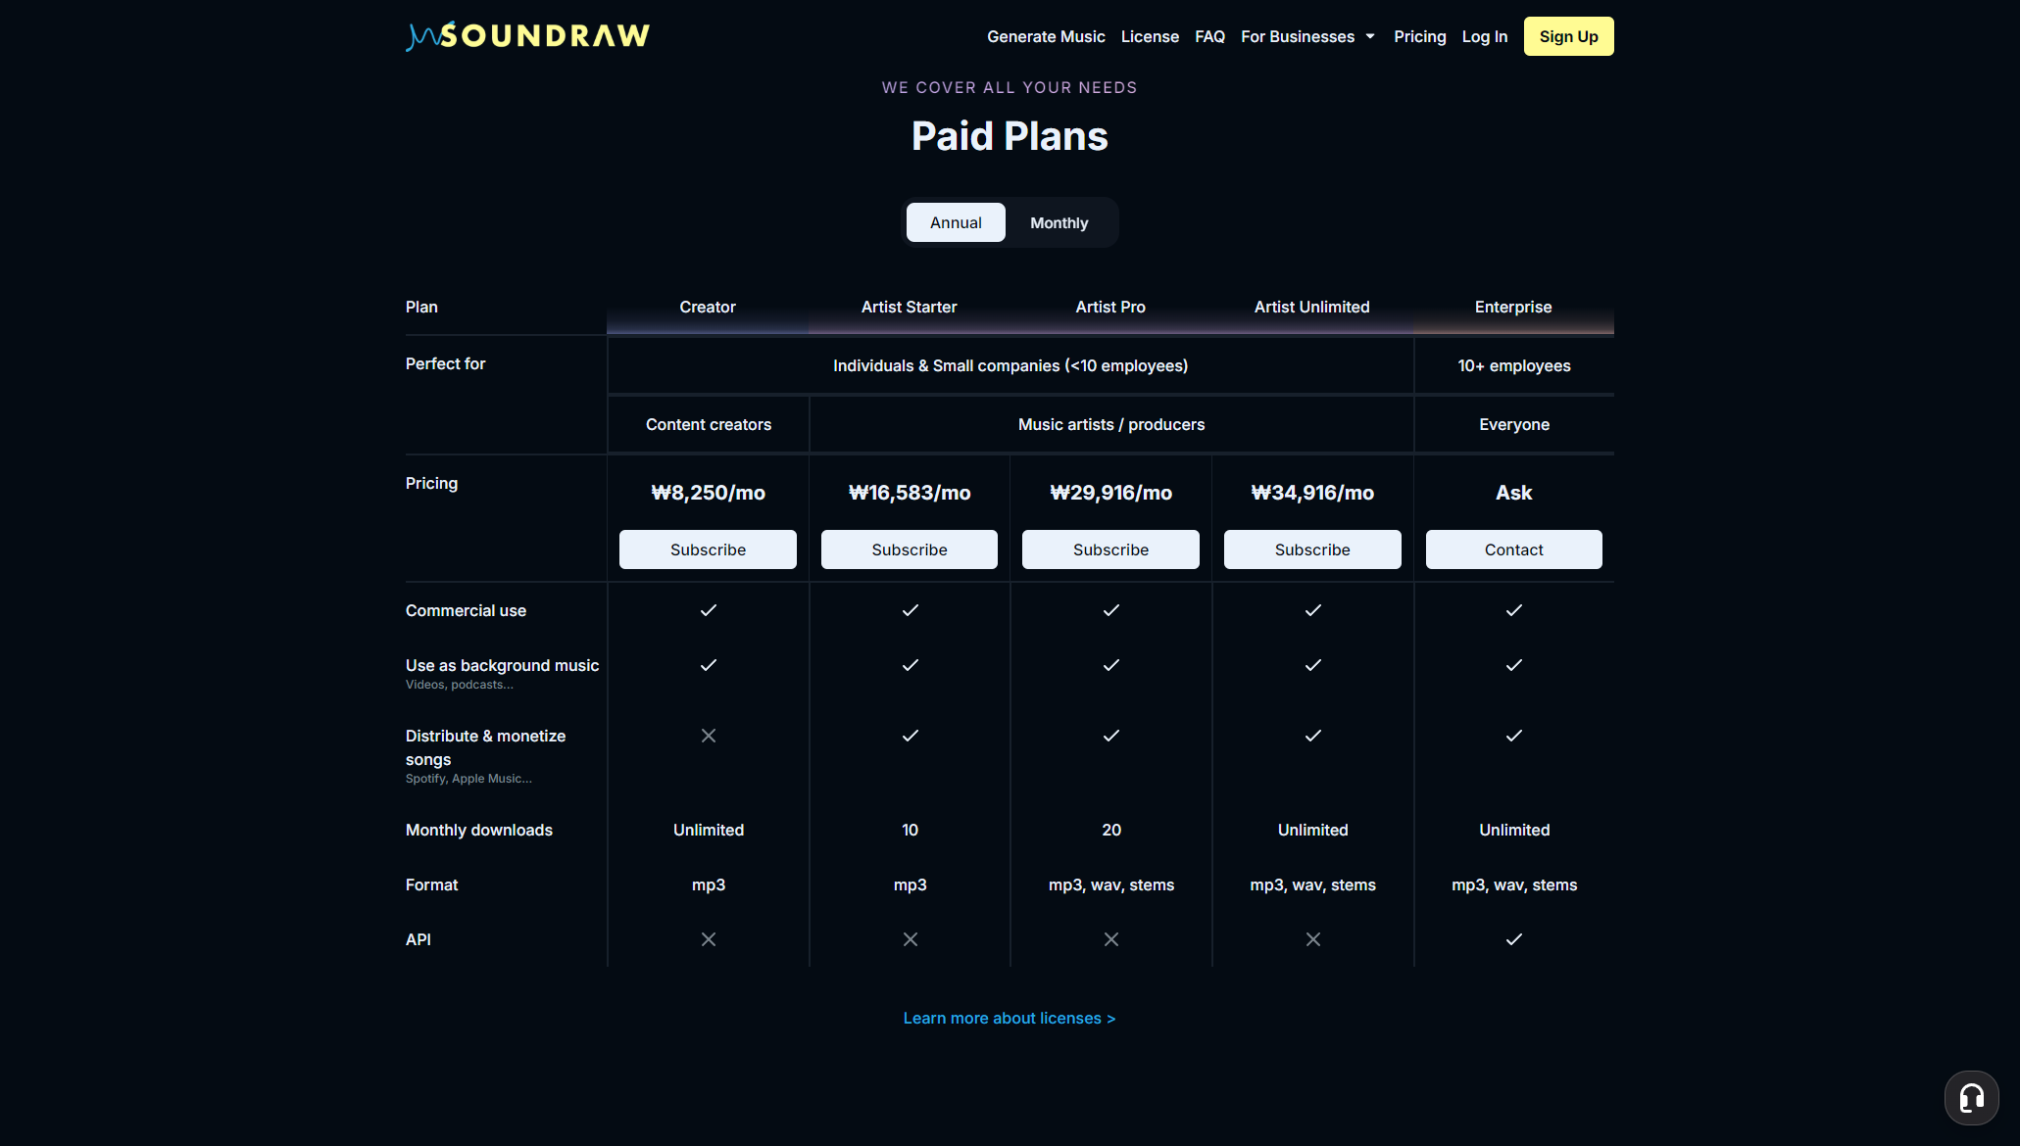
Task: Open the Generate Music page
Action: click(1046, 36)
